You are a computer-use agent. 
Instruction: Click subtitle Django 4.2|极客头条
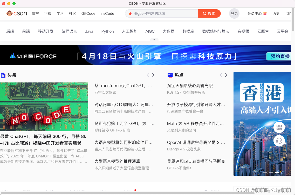(184, 149)
